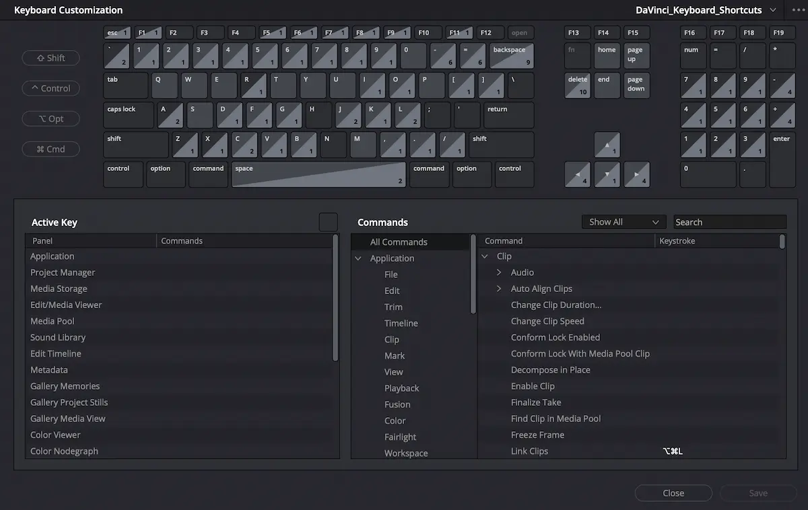The height and width of the screenshot is (510, 808).
Task: Click the Save button
Action: click(x=757, y=493)
